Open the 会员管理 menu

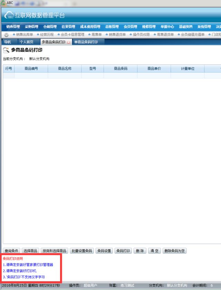130,27
